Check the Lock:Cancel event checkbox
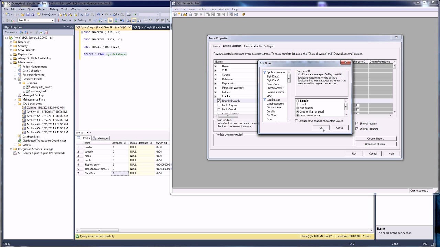440x247 pixels. pyautogui.click(x=219, y=109)
